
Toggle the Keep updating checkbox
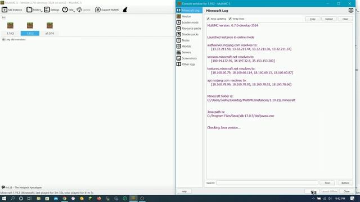[x=208, y=19]
